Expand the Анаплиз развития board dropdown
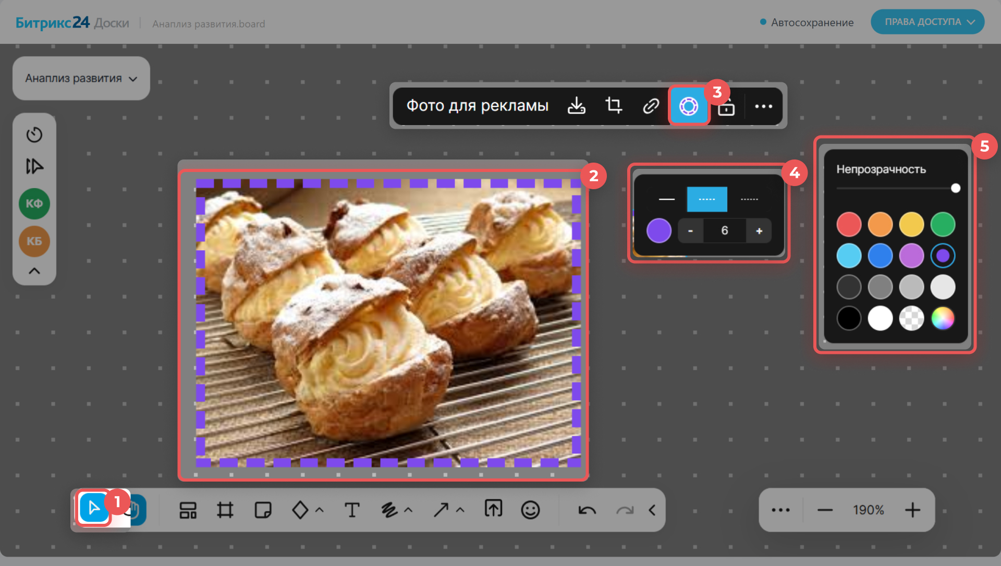1001x566 pixels. pos(81,79)
